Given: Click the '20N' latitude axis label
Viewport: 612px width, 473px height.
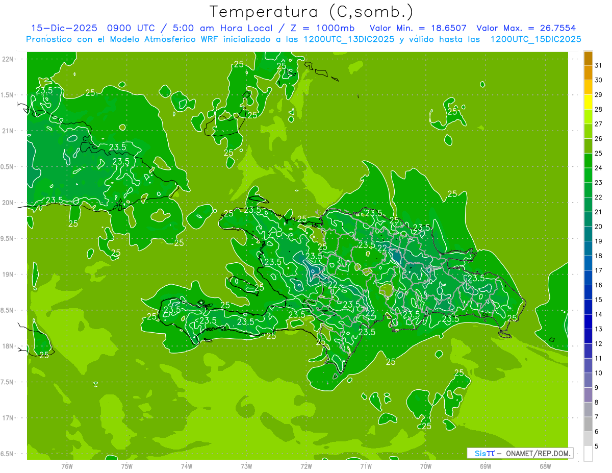Looking at the screenshot, I should (8, 203).
